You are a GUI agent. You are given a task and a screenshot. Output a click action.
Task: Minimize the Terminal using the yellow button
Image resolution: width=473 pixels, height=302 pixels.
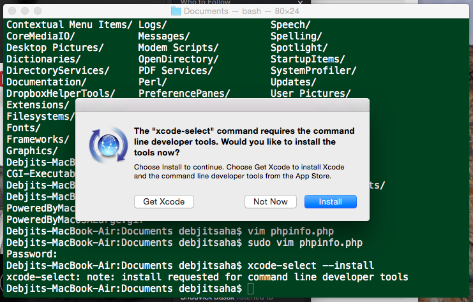[x=26, y=11]
